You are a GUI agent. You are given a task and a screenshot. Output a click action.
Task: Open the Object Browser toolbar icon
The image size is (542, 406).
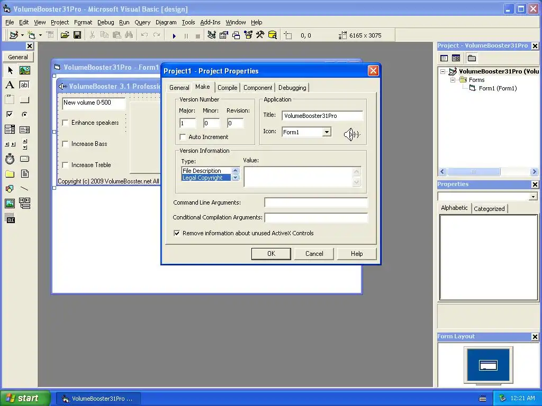(248, 35)
